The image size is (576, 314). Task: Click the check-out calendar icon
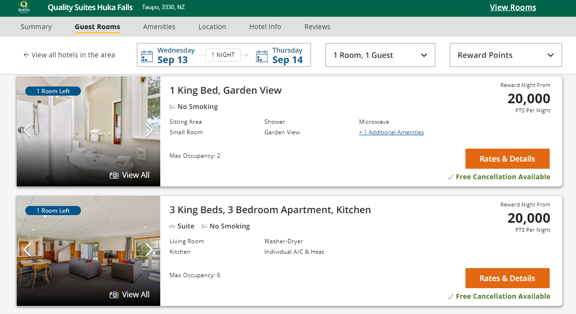pos(262,56)
